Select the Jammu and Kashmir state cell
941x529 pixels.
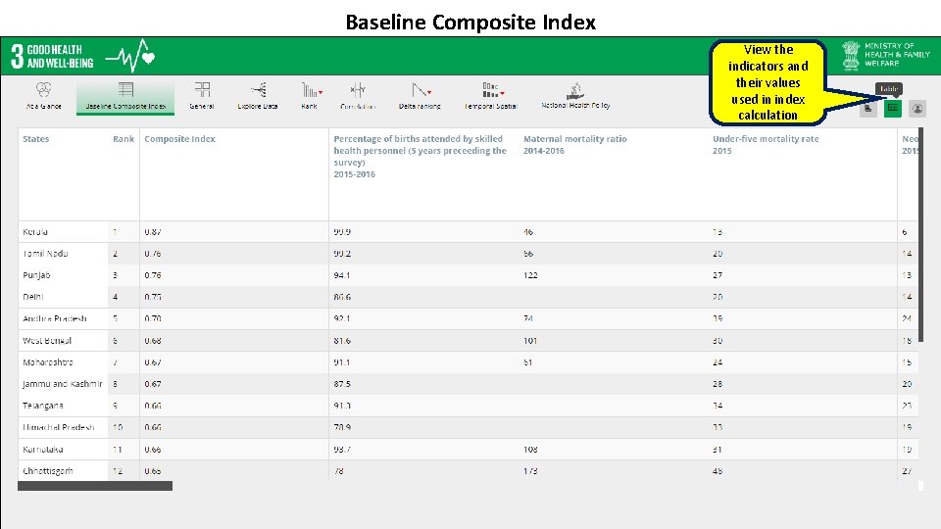(63, 384)
